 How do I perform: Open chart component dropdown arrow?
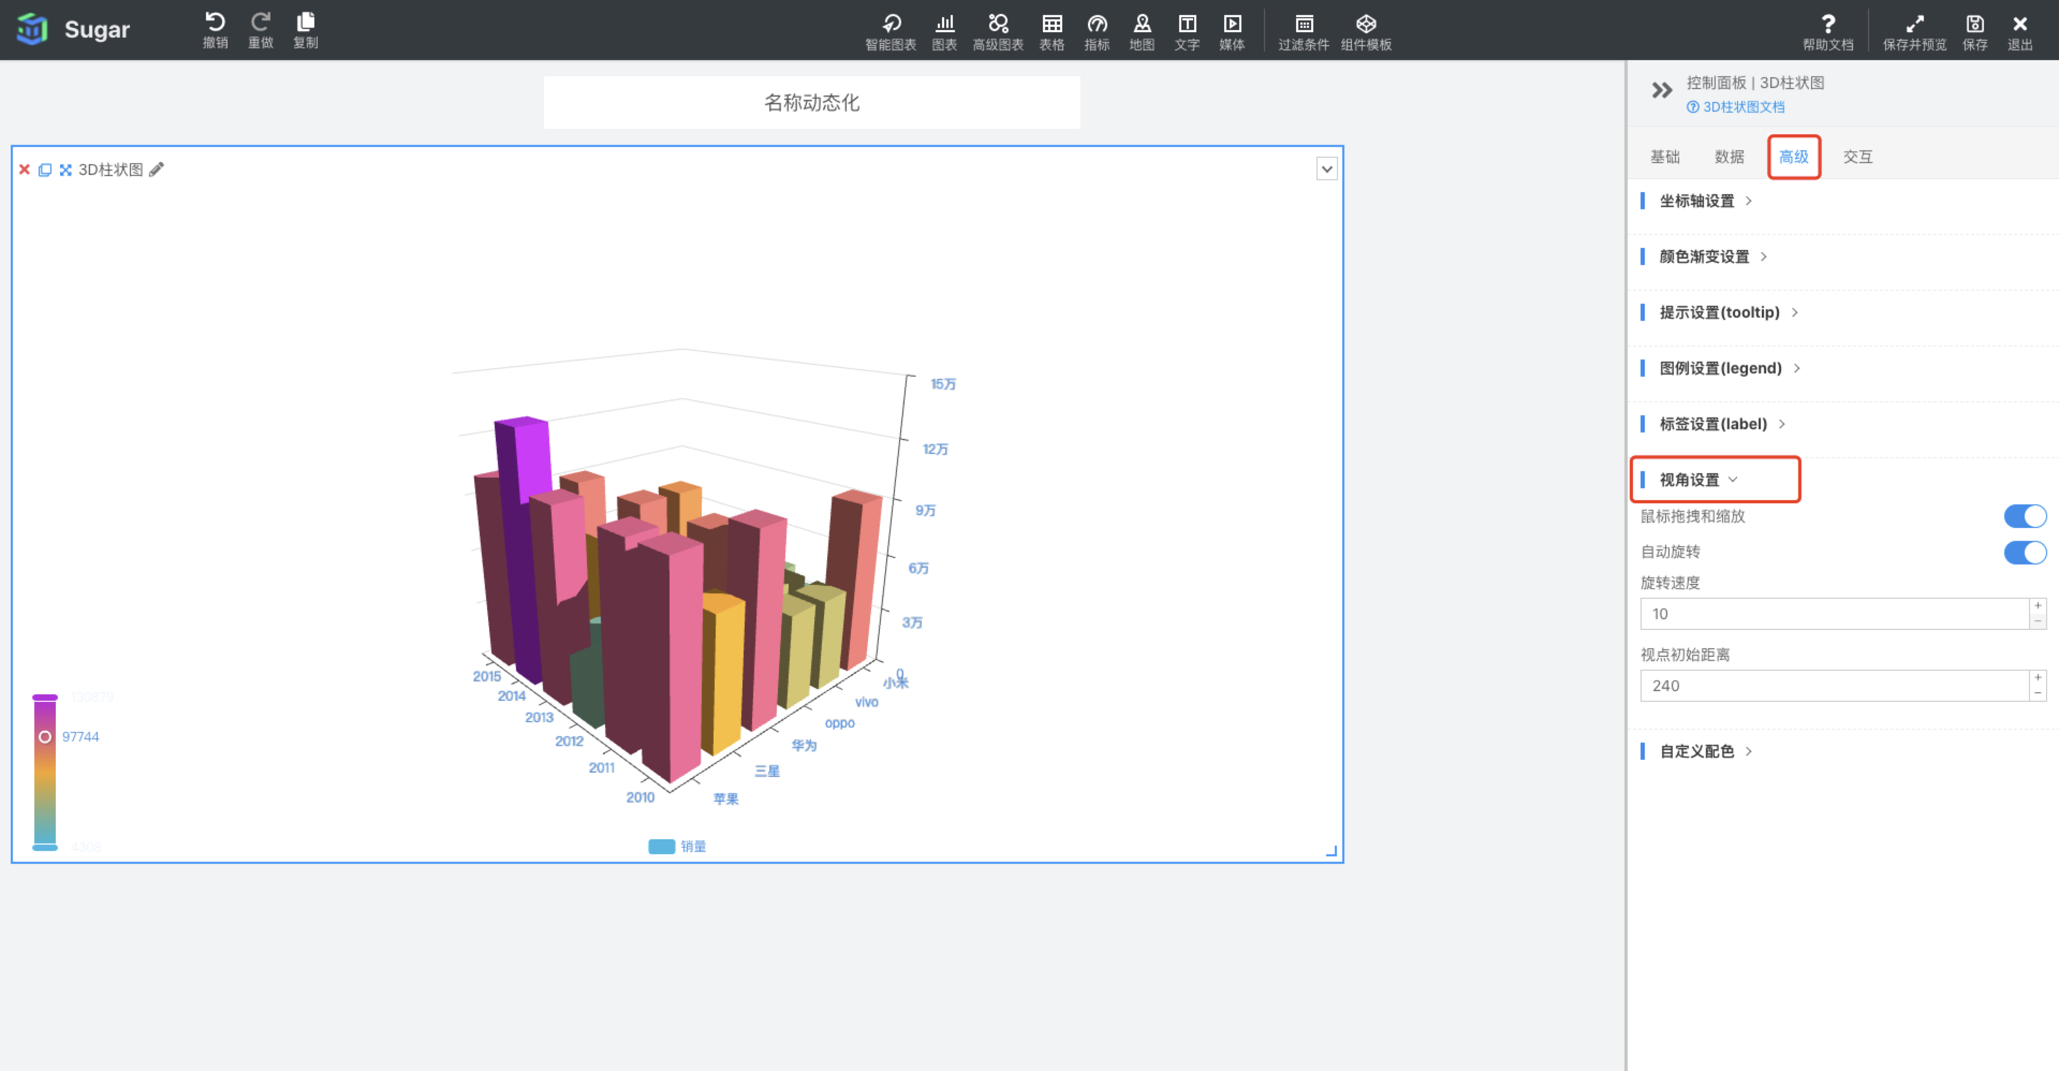point(1327,168)
